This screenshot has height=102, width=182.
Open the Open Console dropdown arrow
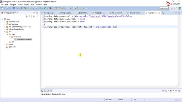click(x=174, y=91)
